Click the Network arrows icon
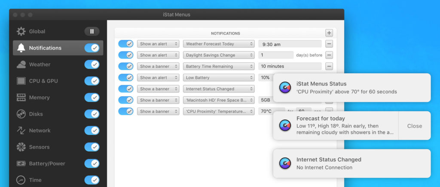This screenshot has height=187, width=440. (x=21, y=131)
